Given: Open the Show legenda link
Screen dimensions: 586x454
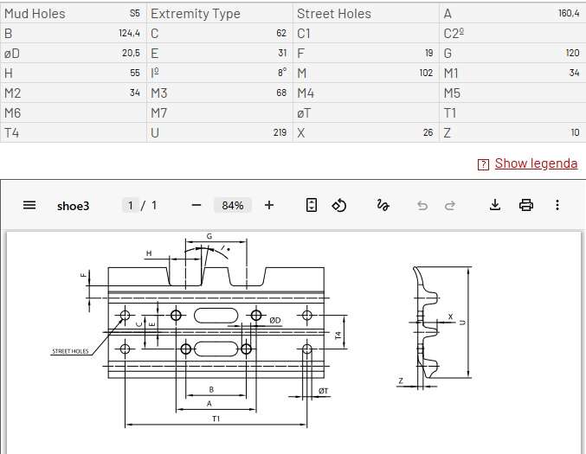Looking at the screenshot, I should coord(536,163).
